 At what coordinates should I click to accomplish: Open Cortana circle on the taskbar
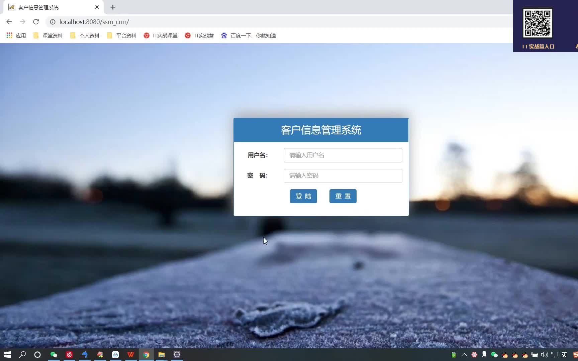pyautogui.click(x=37, y=355)
